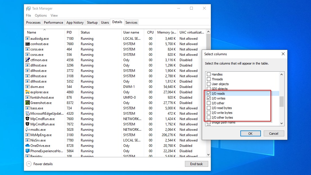311x175 pixels.
Task: Click the msdtc.exe process icon
Action: (28, 130)
